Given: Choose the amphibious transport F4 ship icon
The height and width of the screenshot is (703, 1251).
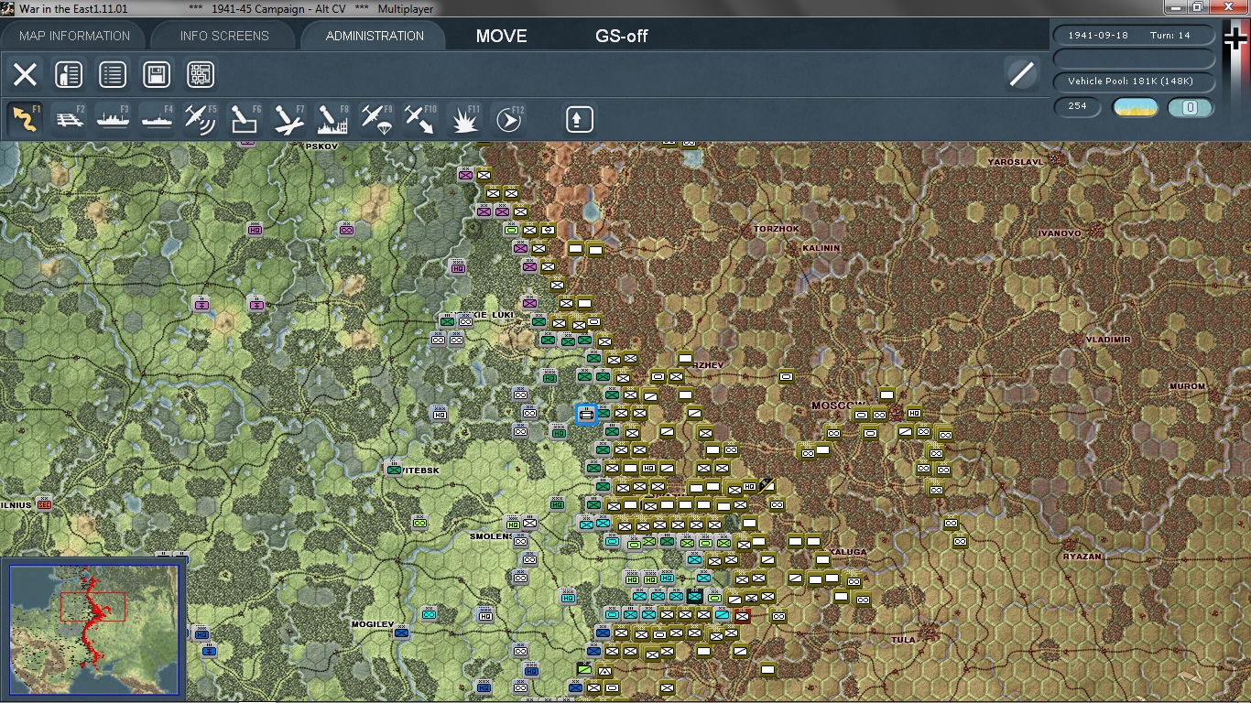Looking at the screenshot, I should 158,119.
